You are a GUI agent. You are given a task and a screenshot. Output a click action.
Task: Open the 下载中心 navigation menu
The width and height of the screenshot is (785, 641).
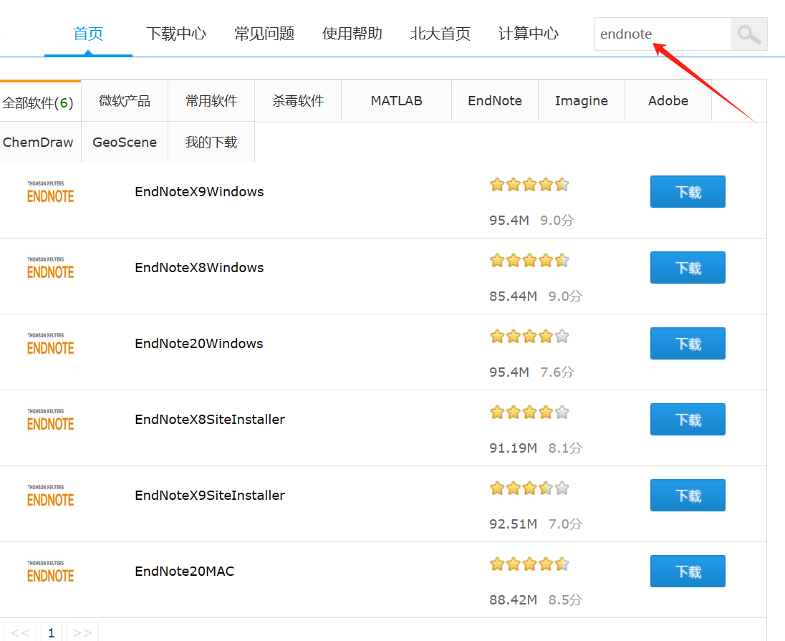tap(176, 34)
